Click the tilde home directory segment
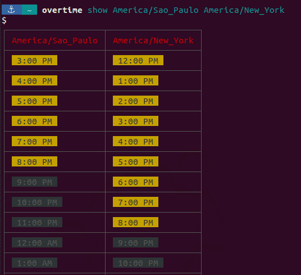Screen dimensions: 301x275 pos(29,10)
